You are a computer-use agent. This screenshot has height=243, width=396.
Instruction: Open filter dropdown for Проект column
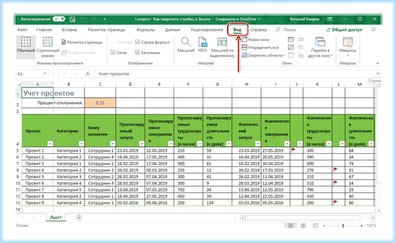[x=50, y=144]
